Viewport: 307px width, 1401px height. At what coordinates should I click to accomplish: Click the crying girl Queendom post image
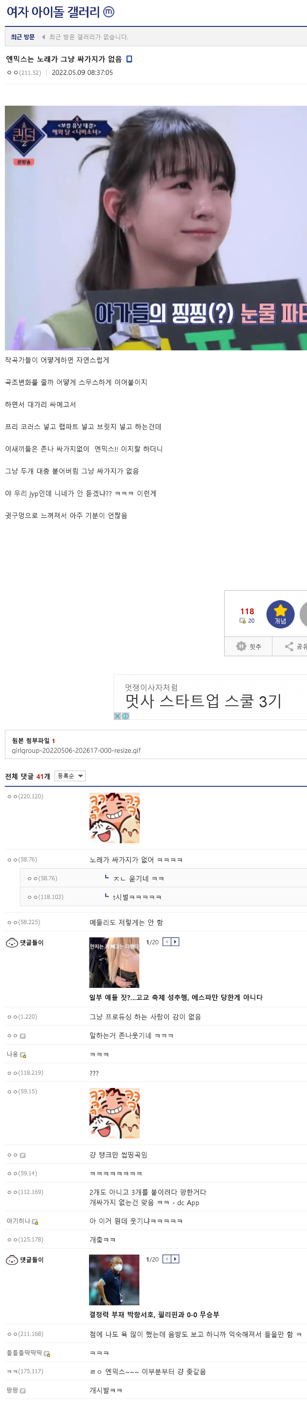tap(156, 227)
